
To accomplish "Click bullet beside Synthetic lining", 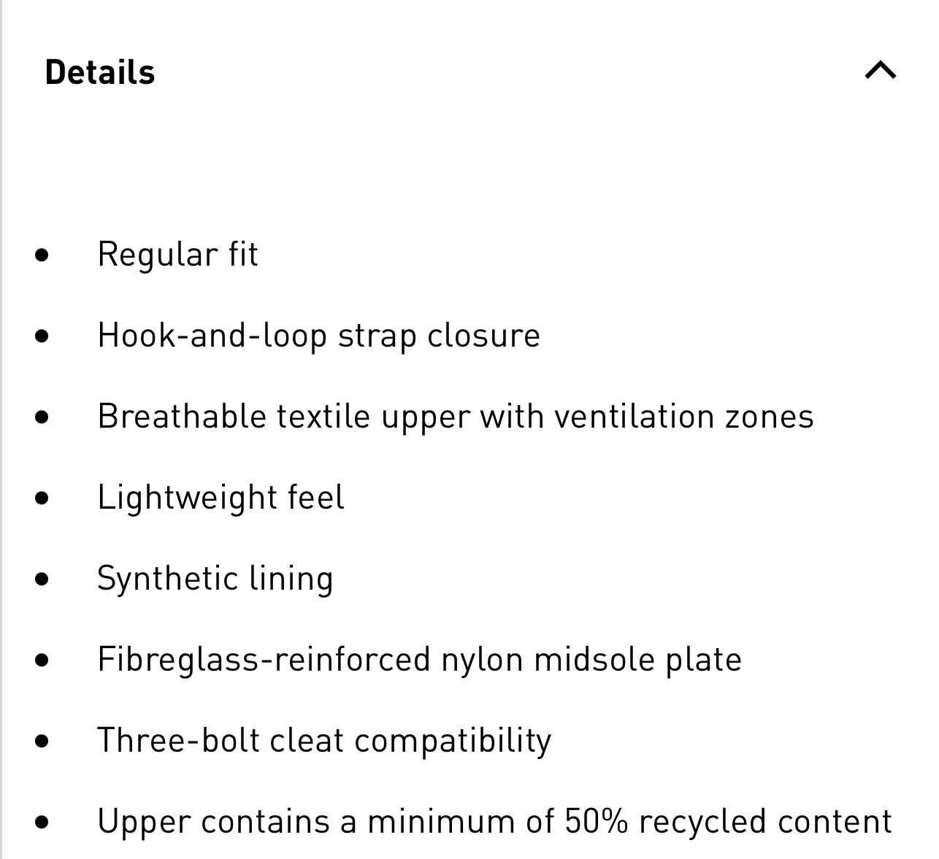I will tap(42, 579).
